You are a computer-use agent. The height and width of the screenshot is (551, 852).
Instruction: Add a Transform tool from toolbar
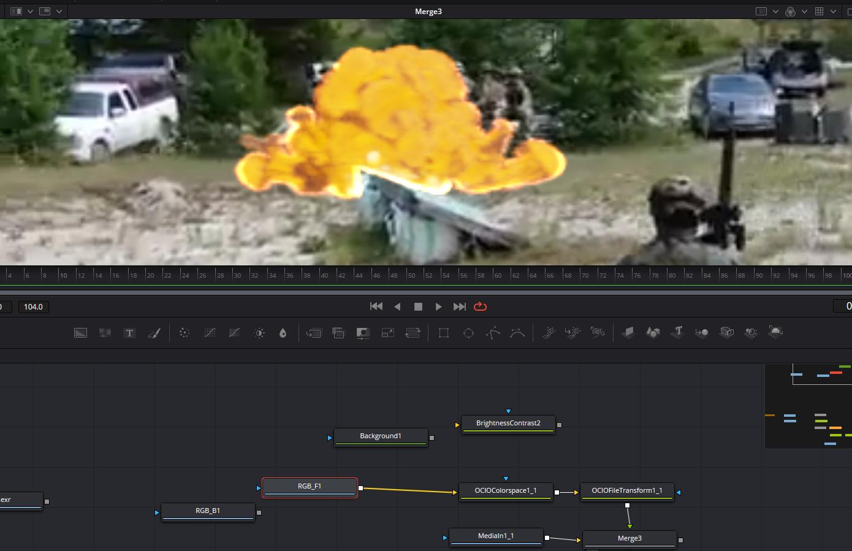(x=413, y=333)
